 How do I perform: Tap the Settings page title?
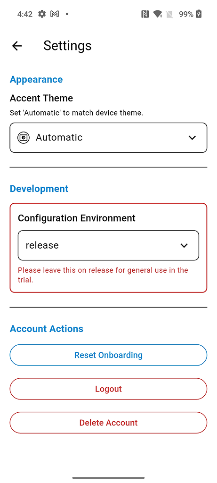(x=67, y=46)
